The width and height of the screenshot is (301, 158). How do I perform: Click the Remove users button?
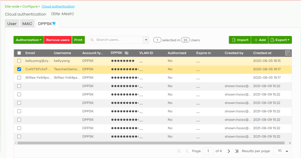tap(58, 40)
